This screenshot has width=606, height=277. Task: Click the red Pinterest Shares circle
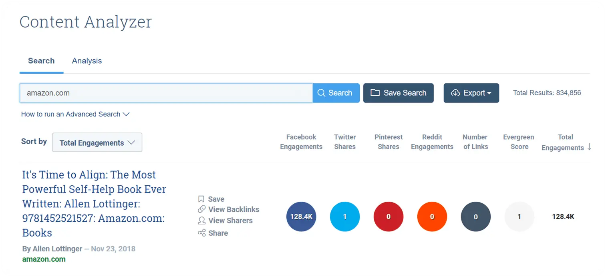[388, 217]
